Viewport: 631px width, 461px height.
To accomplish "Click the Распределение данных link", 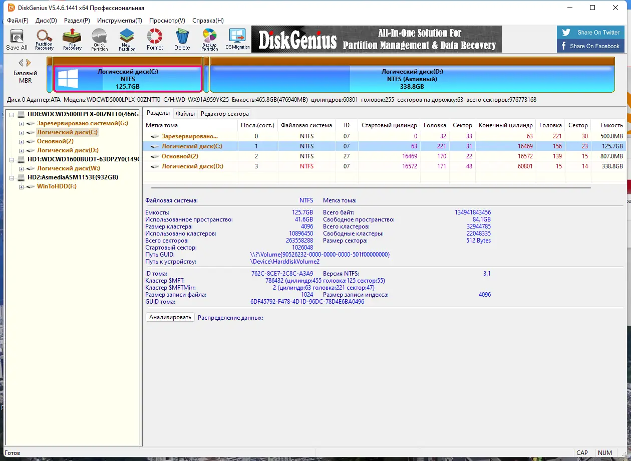I will pyautogui.click(x=230, y=317).
